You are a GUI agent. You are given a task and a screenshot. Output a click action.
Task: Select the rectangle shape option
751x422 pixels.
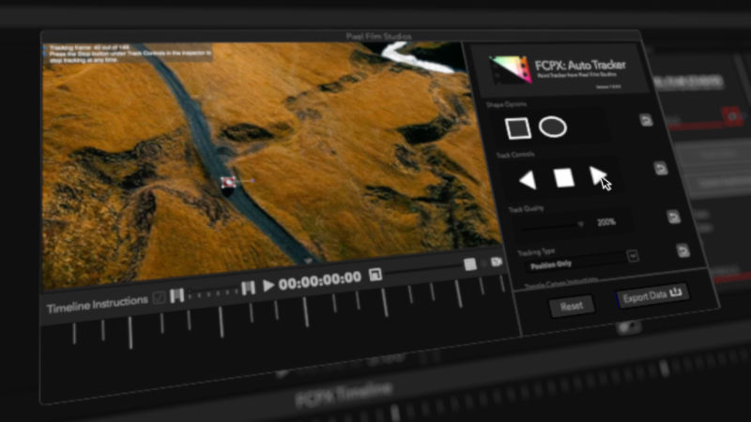pos(518,128)
